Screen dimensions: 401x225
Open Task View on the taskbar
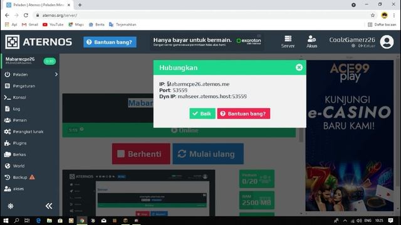point(27,221)
